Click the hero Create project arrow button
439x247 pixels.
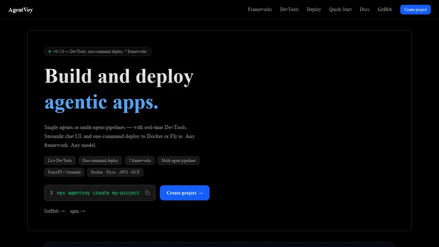(x=184, y=193)
